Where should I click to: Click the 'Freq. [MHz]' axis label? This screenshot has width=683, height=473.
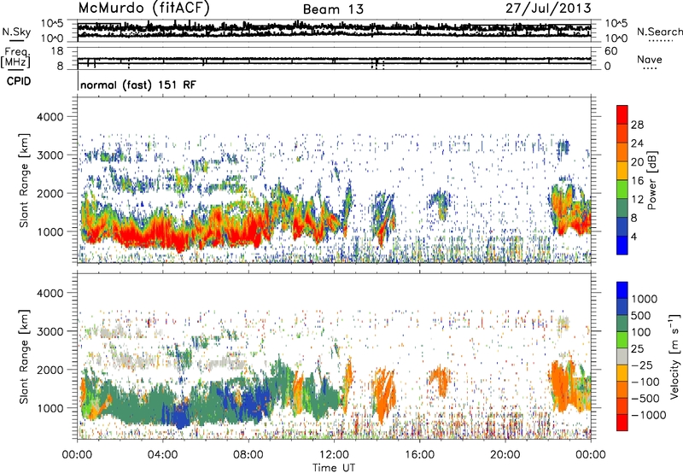click(15, 58)
